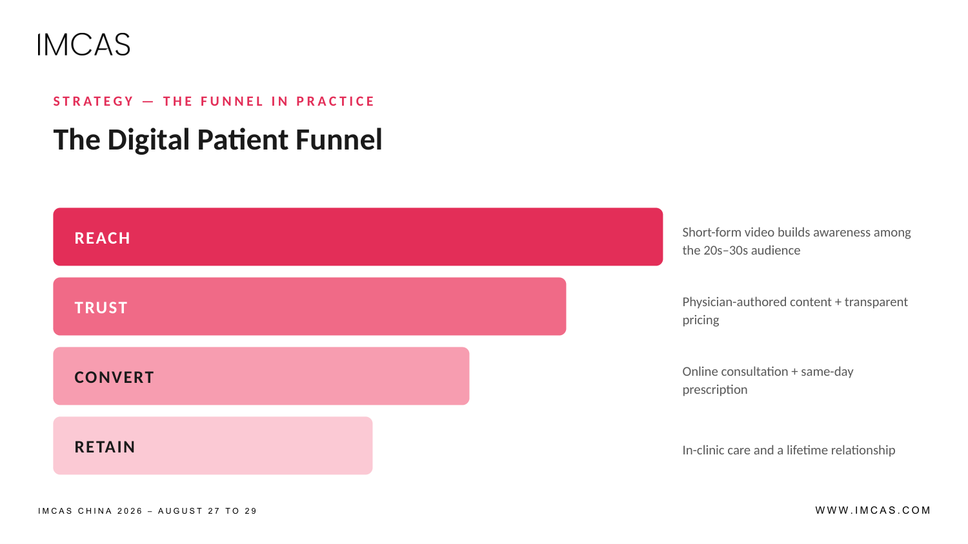
Task: Select the REACH funnel bar
Action: 358,237
